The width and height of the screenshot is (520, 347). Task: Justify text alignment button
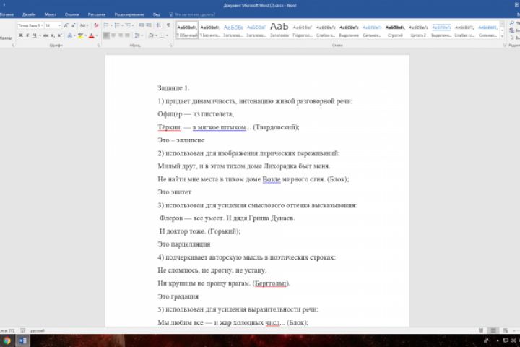point(127,35)
